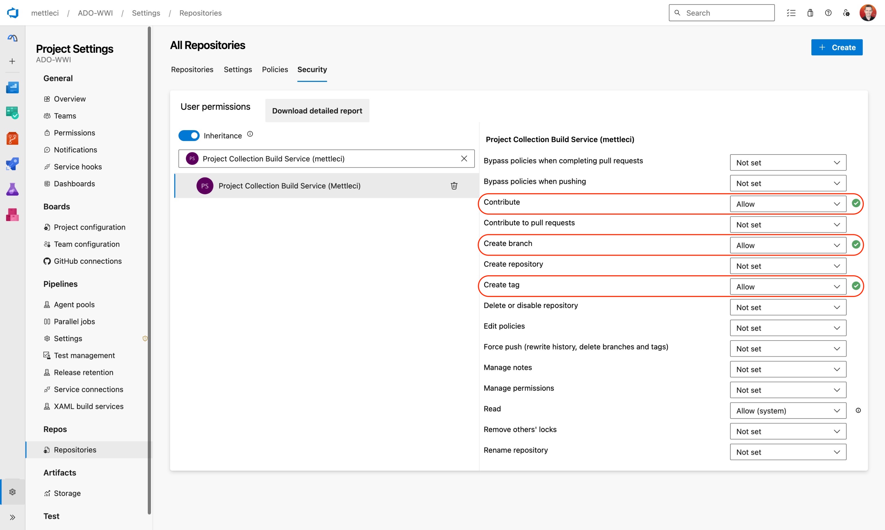Expand the Create tag permission dropdown
This screenshot has height=530, width=885.
pyautogui.click(x=788, y=287)
